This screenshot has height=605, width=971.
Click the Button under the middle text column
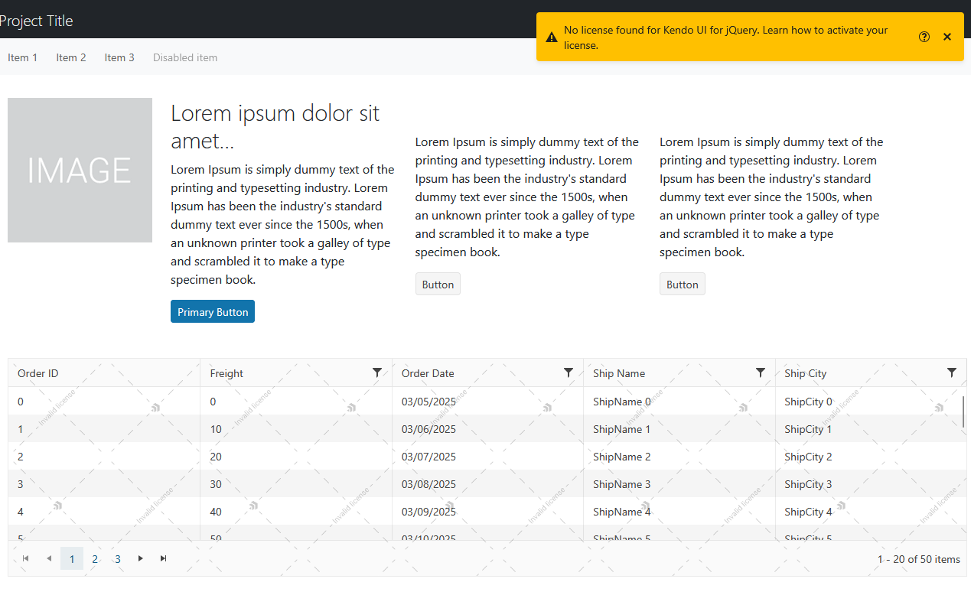pos(438,285)
